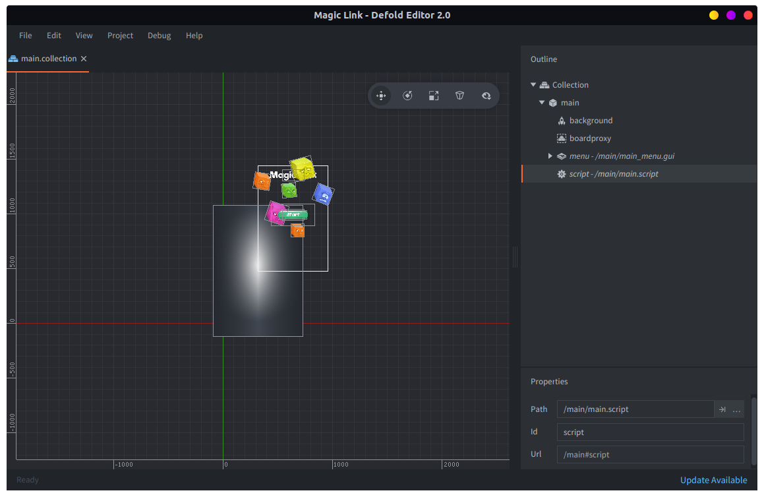The image size is (764, 497).
Task: Expand the menu main_menu.gui node
Action: click(x=550, y=156)
